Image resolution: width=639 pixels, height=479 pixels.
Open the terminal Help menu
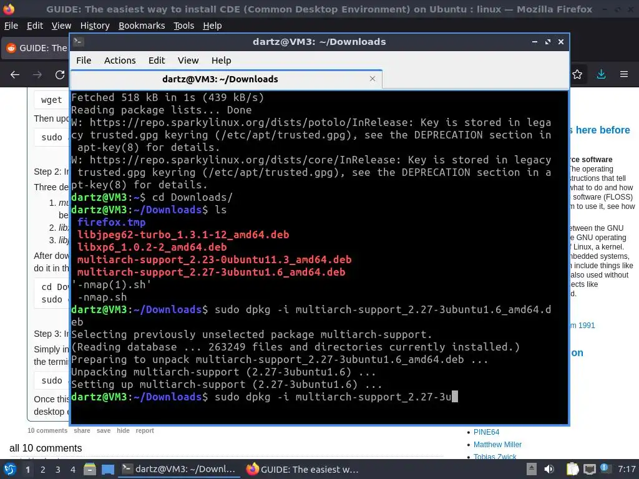point(222,60)
